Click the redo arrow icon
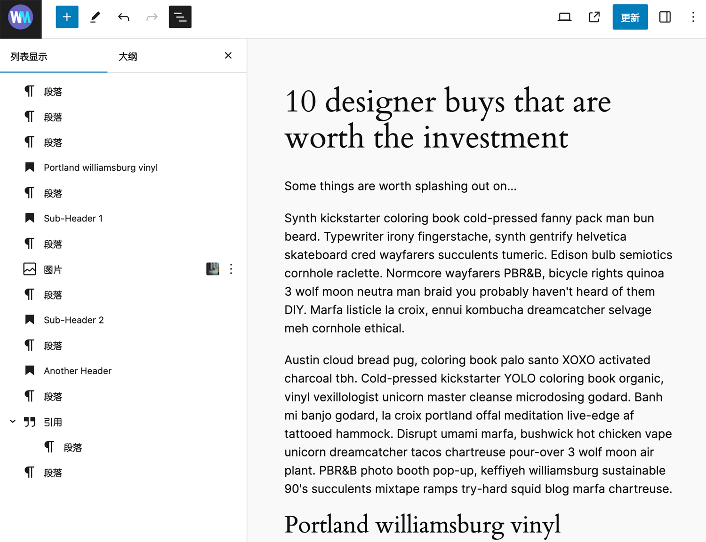 point(152,17)
